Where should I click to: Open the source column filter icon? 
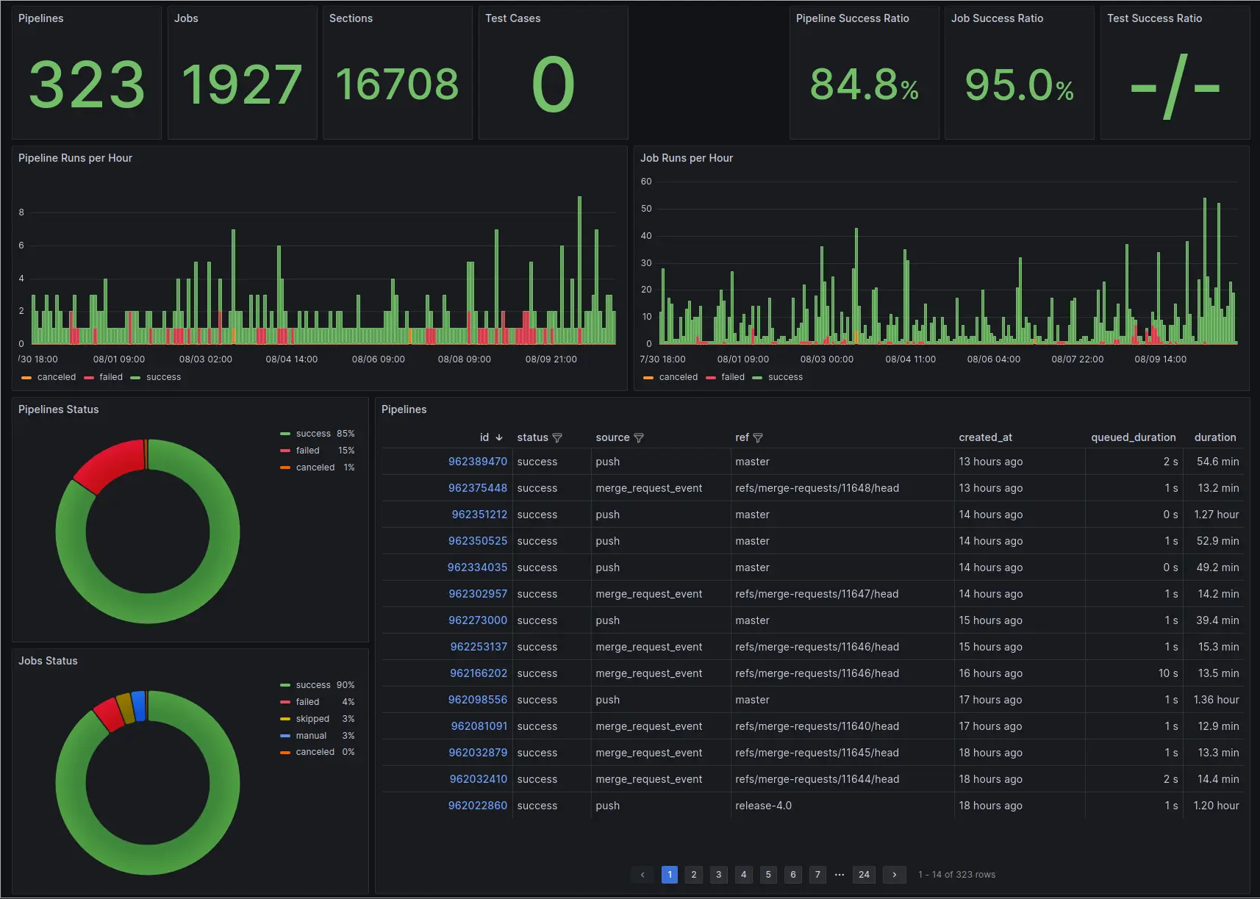639,438
